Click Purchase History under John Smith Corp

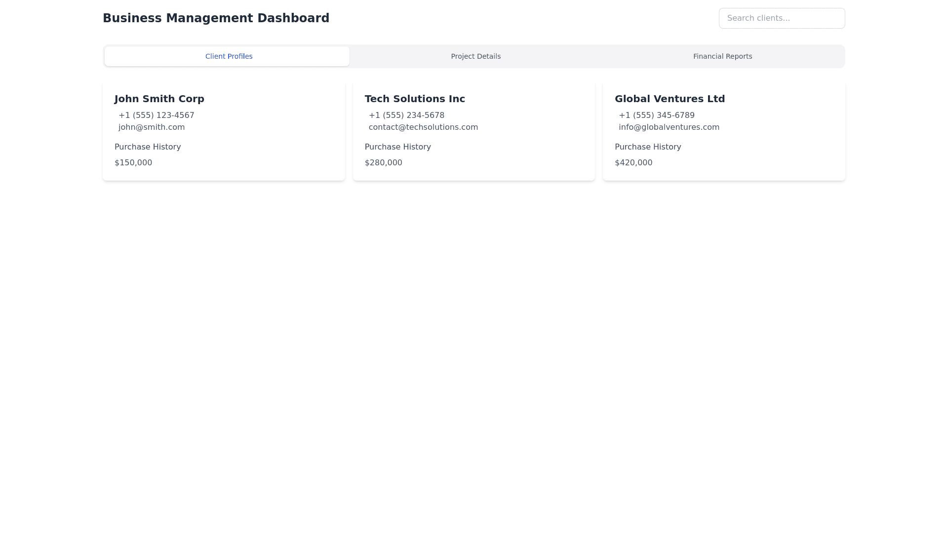[x=148, y=147]
